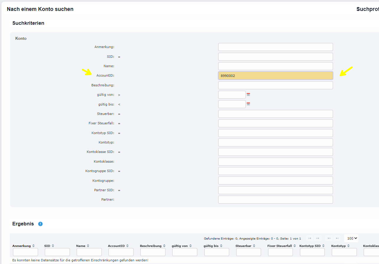Viewport: 379px width, 264px height.
Task: Jump to last results page
Action: tap(337, 238)
